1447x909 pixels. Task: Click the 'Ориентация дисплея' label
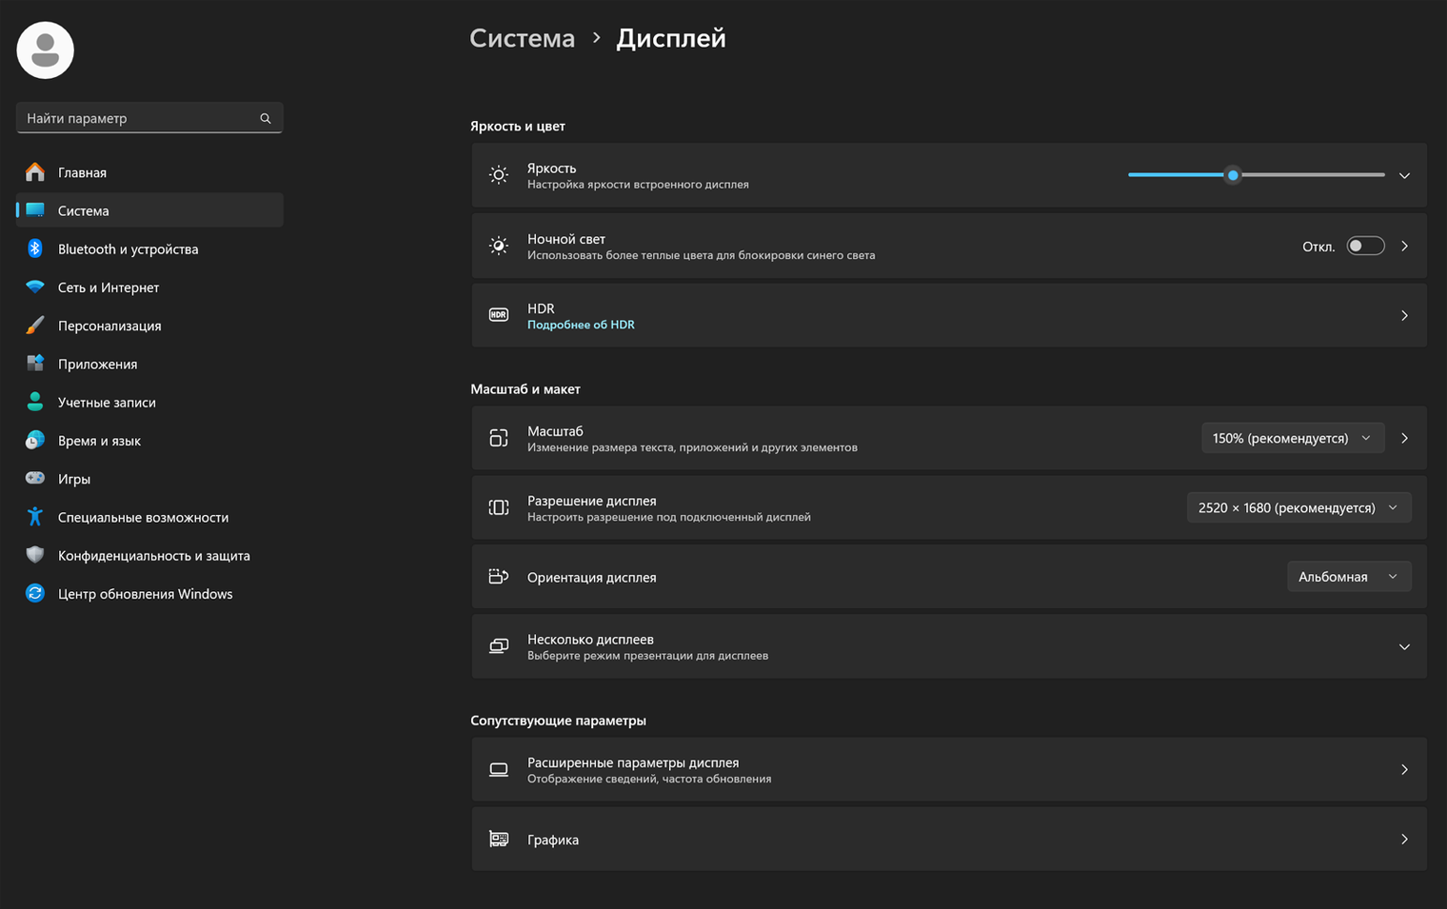[x=592, y=577]
